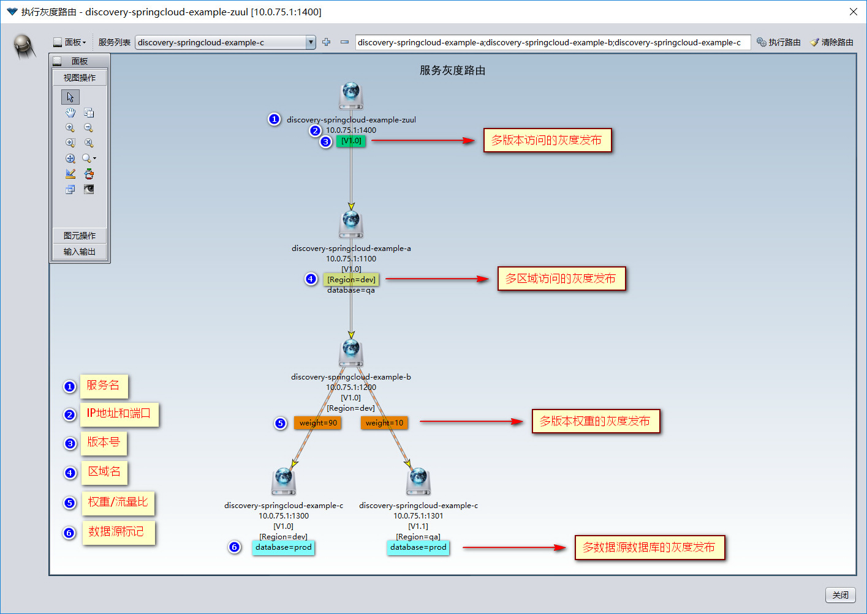Image resolution: width=867 pixels, height=614 pixels.
Task: Click the microphone icon at top left
Action: (24, 46)
